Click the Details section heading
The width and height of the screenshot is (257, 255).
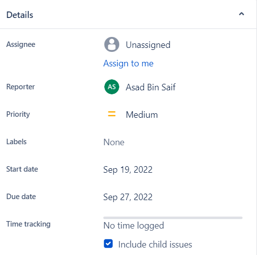tap(19, 15)
